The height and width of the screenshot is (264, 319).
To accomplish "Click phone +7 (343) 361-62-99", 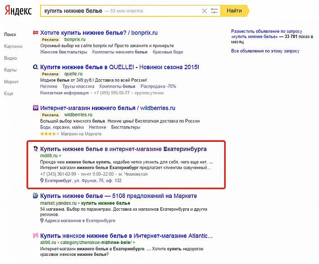I will [x=58, y=174].
